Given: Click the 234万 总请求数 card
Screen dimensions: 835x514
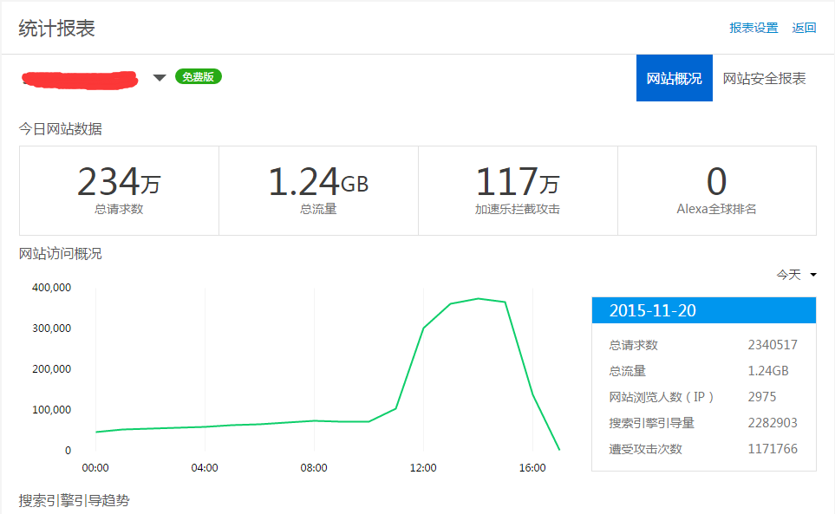Looking at the screenshot, I should pos(119,191).
